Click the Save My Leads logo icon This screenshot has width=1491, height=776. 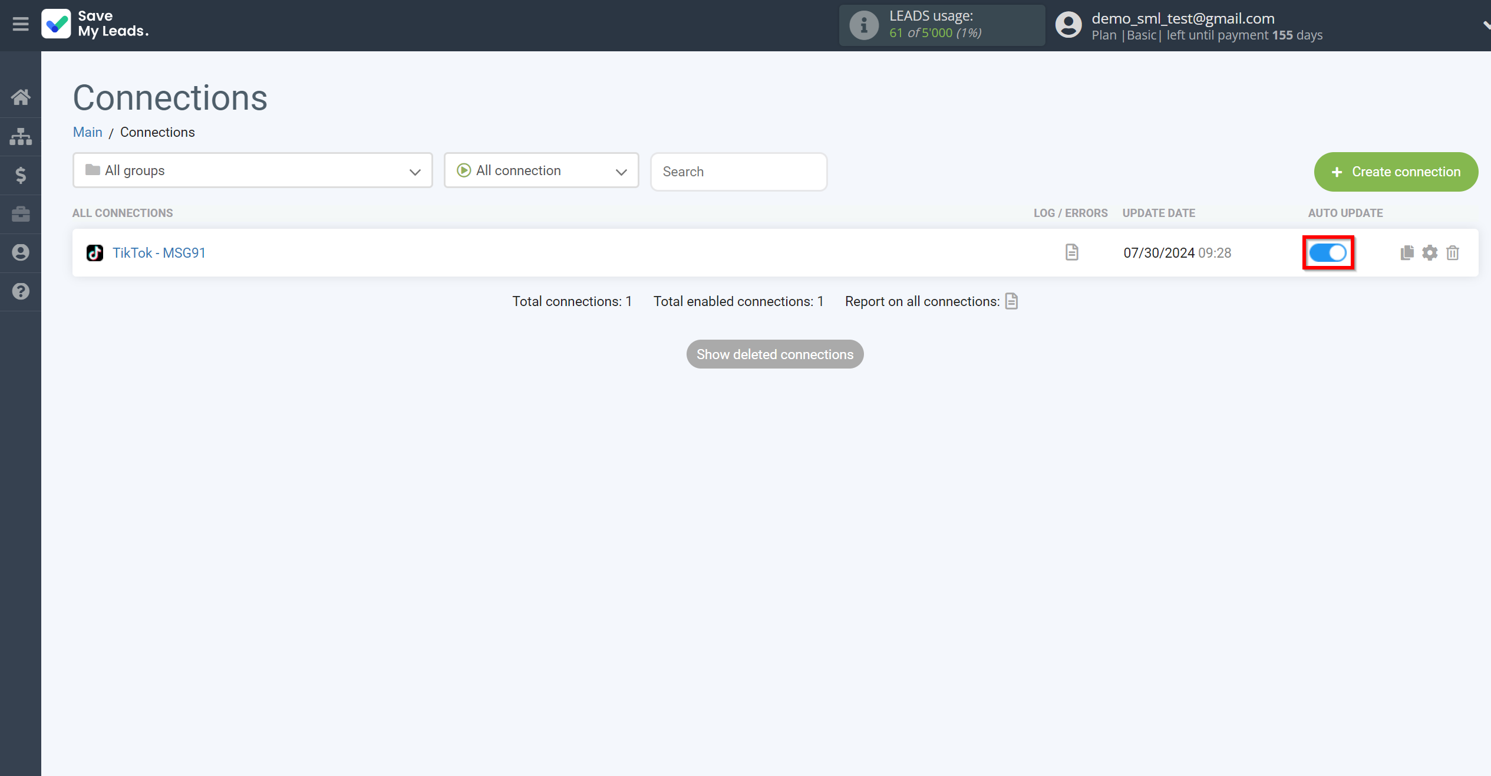click(55, 26)
